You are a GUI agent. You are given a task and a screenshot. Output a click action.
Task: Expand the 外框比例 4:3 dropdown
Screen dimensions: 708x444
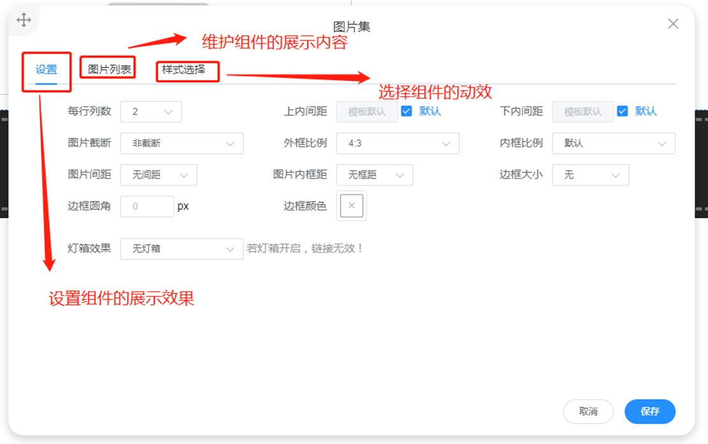point(397,144)
